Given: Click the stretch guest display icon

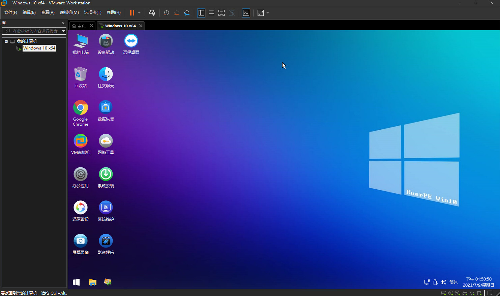Looking at the screenshot, I should point(261,13).
